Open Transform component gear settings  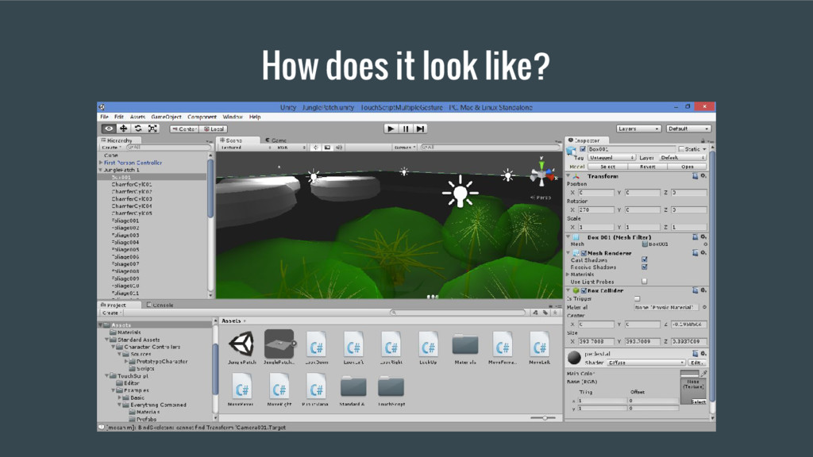(x=703, y=176)
